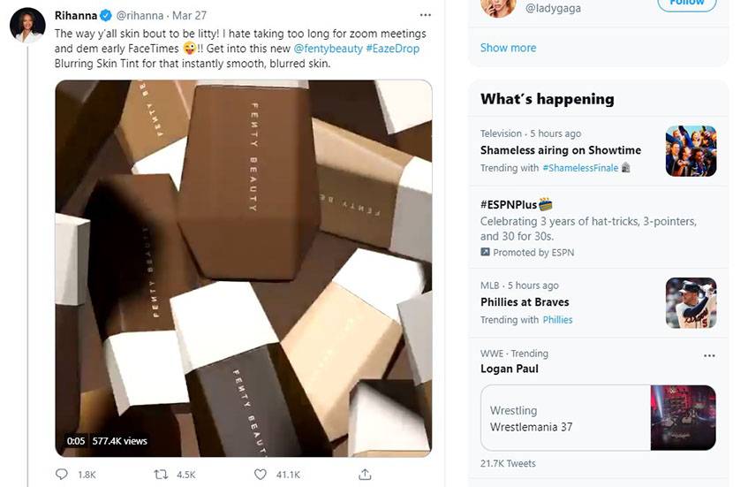Open the #ShamelessFinale trending hashtag
The height and width of the screenshot is (487, 748).
(580, 168)
